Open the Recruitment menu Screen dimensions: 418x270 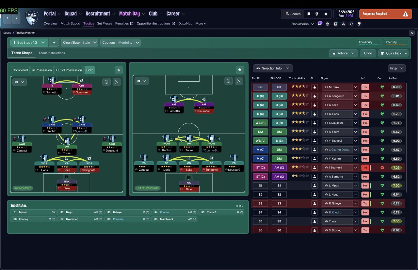click(x=100, y=14)
